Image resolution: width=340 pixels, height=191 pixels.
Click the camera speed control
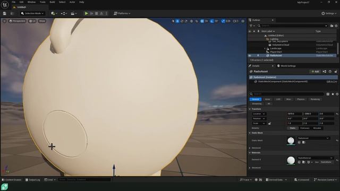coord(235,21)
